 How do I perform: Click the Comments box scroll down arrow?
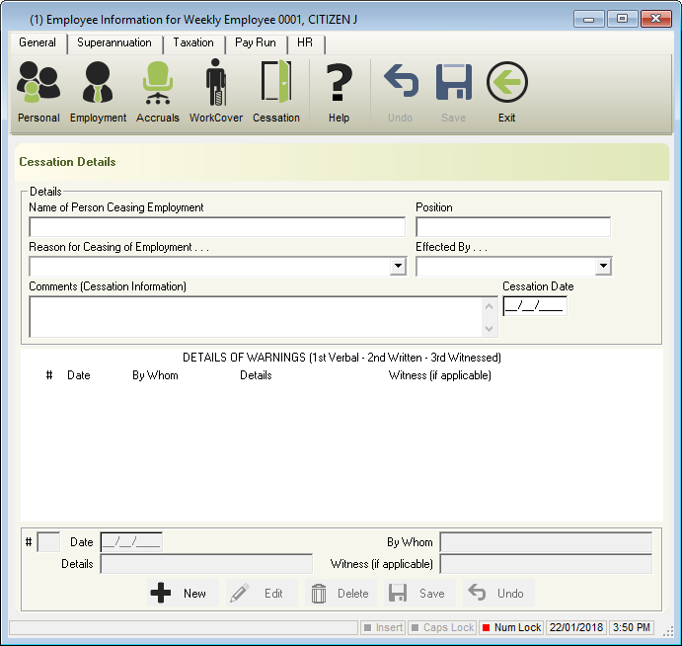click(489, 328)
